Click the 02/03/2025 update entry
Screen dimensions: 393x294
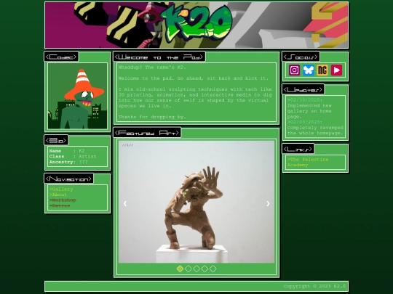pyautogui.click(x=315, y=128)
